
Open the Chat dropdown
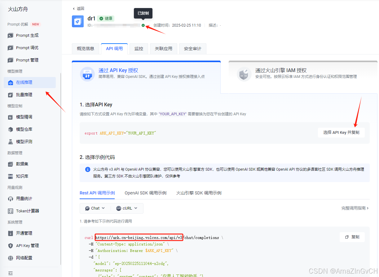pos(95,208)
